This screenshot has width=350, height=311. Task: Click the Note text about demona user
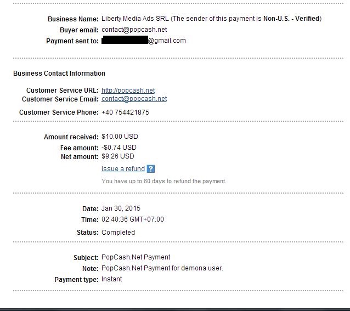click(162, 268)
